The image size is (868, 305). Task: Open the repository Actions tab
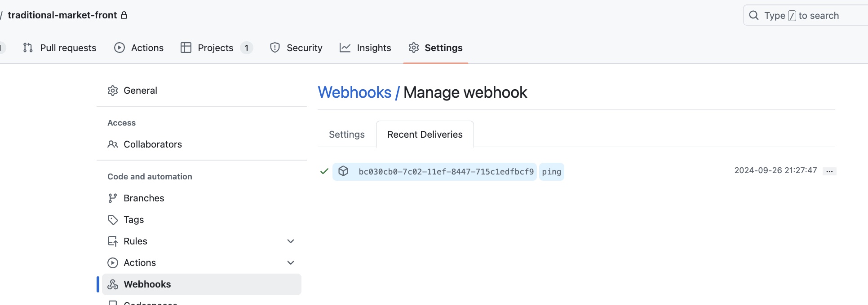point(138,48)
